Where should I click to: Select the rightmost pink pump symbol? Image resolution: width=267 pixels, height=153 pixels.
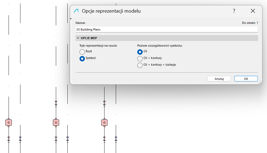(x=104, y=122)
